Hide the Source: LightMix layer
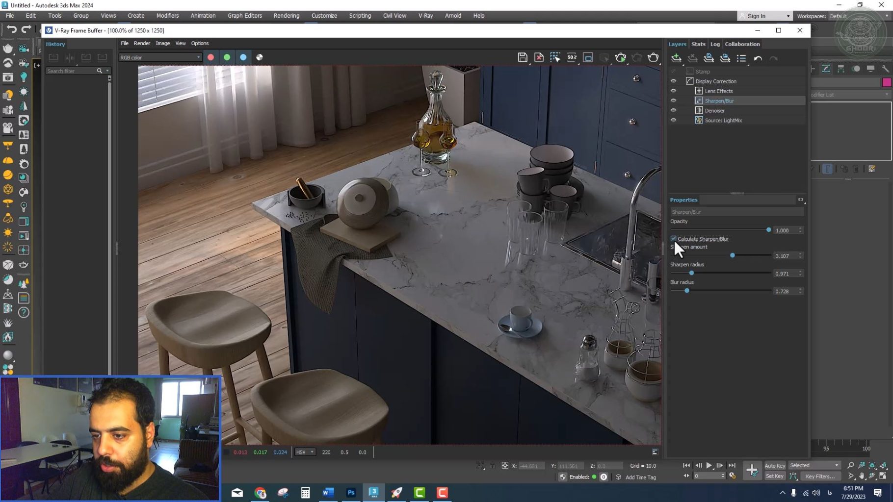Viewport: 893px width, 502px height. pos(673,120)
